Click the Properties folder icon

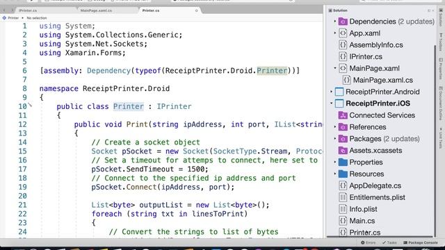point(343,162)
